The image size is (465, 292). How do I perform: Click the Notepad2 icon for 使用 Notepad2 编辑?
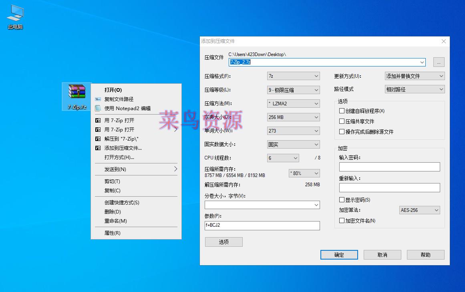pos(98,108)
